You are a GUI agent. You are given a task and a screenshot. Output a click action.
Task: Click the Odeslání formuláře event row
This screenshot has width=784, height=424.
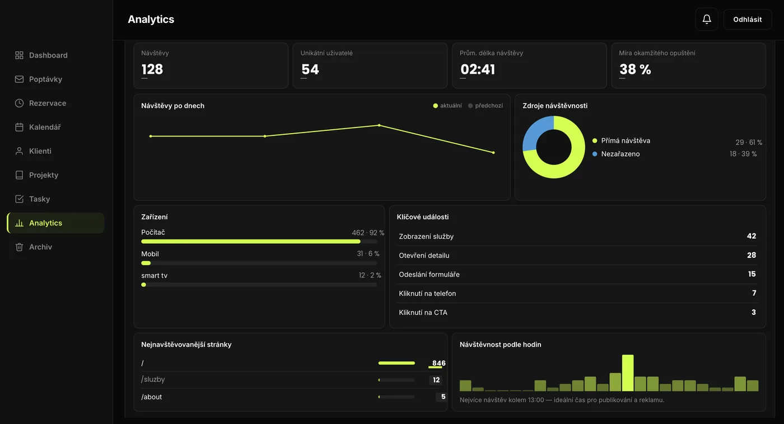577,274
